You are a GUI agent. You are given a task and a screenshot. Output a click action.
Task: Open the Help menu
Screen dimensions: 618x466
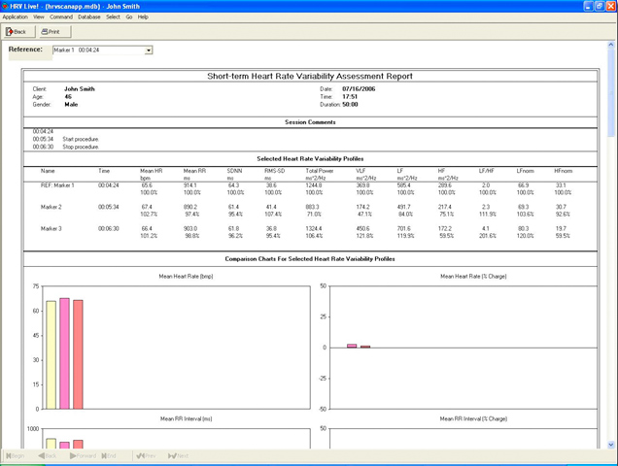click(143, 17)
